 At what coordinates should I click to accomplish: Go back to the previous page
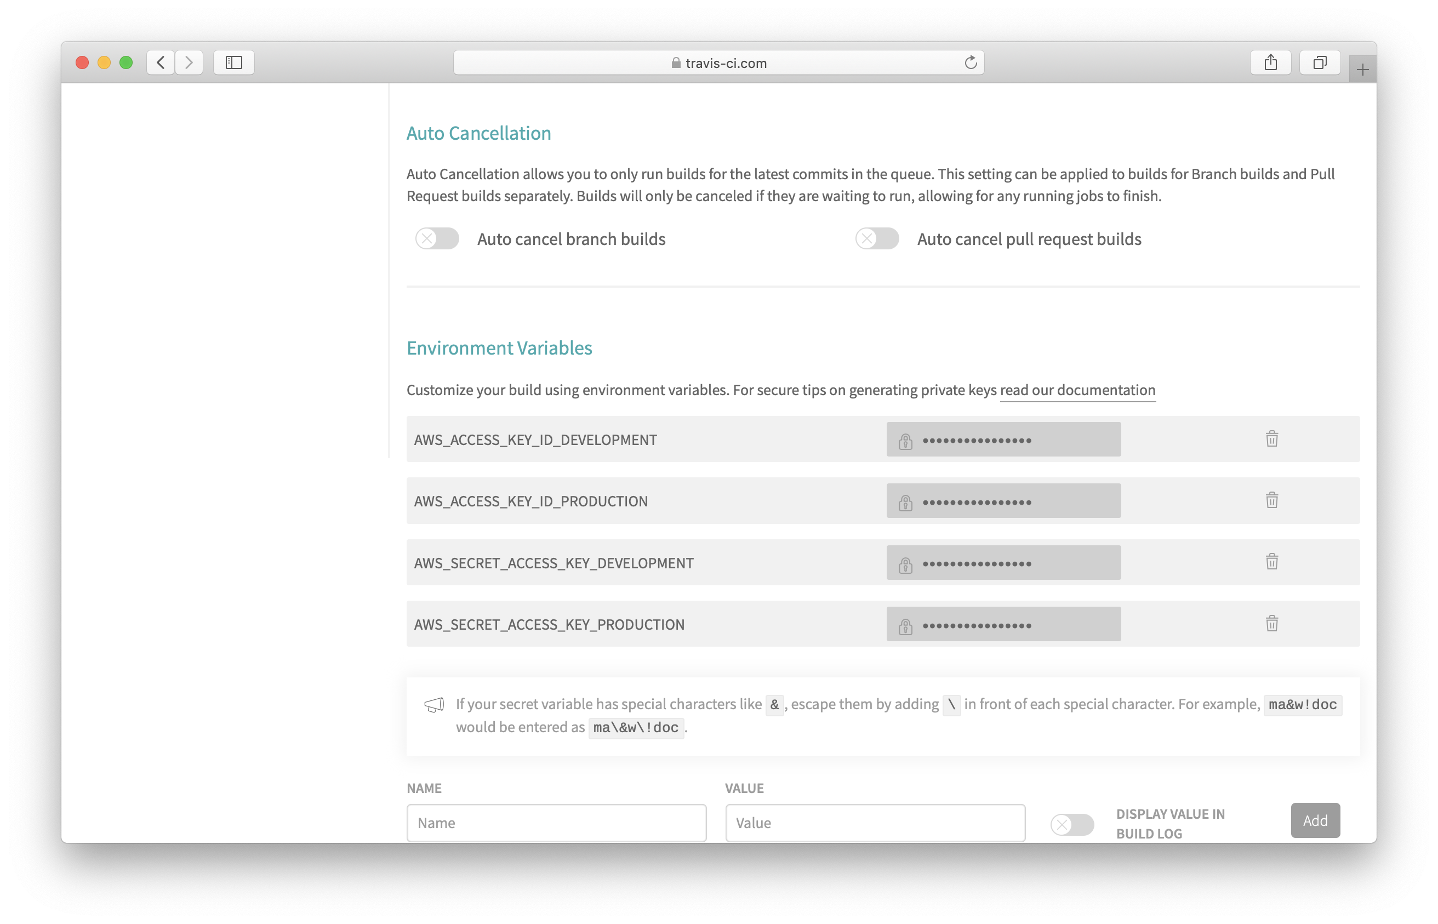tap(161, 62)
